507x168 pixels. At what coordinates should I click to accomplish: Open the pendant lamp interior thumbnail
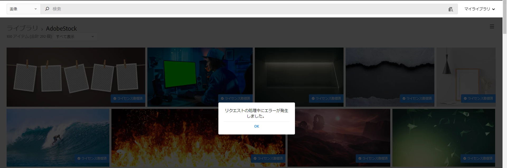pos(466,77)
